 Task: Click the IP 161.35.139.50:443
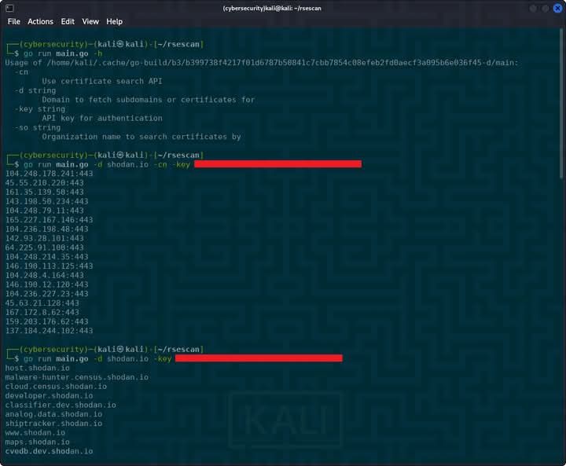[44, 192]
